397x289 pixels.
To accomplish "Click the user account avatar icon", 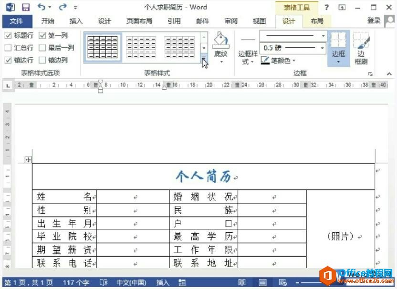I will [x=389, y=21].
